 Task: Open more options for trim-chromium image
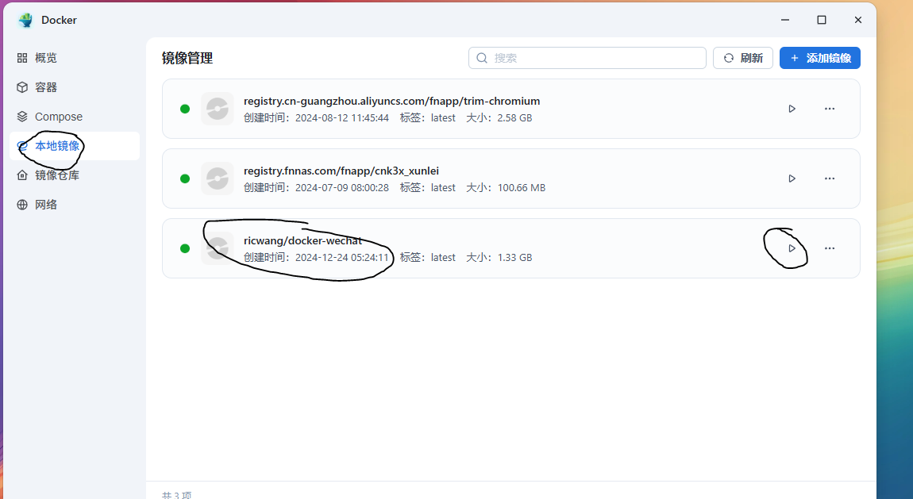(830, 109)
